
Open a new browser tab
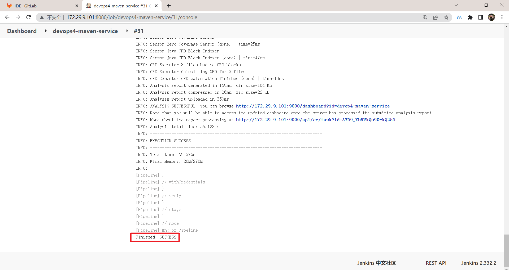169,6
